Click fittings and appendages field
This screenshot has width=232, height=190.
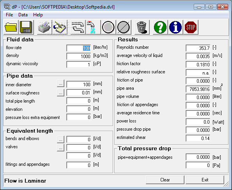click(x=79, y=165)
